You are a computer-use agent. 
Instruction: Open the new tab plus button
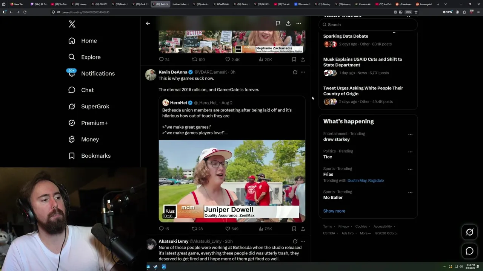(438, 4)
